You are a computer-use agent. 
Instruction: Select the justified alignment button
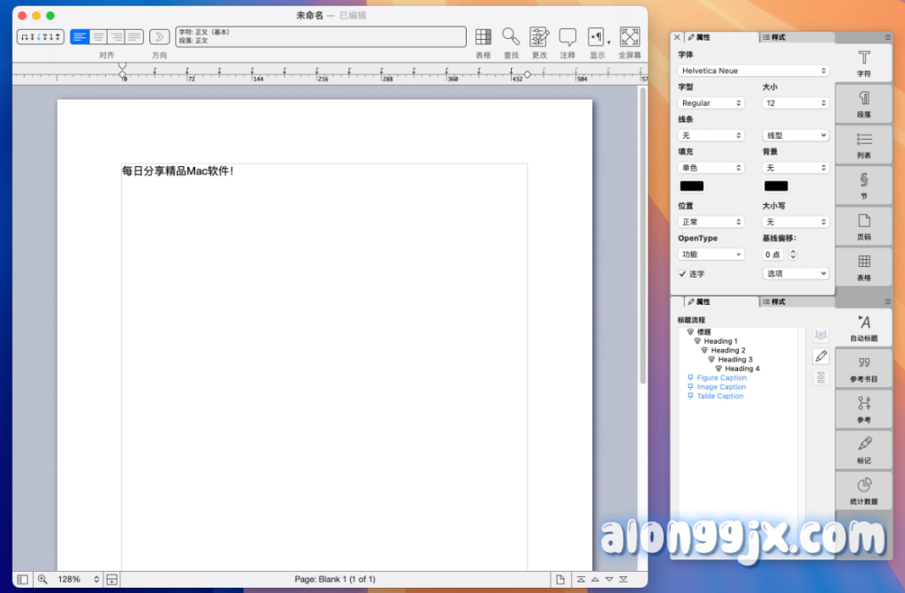tap(133, 37)
